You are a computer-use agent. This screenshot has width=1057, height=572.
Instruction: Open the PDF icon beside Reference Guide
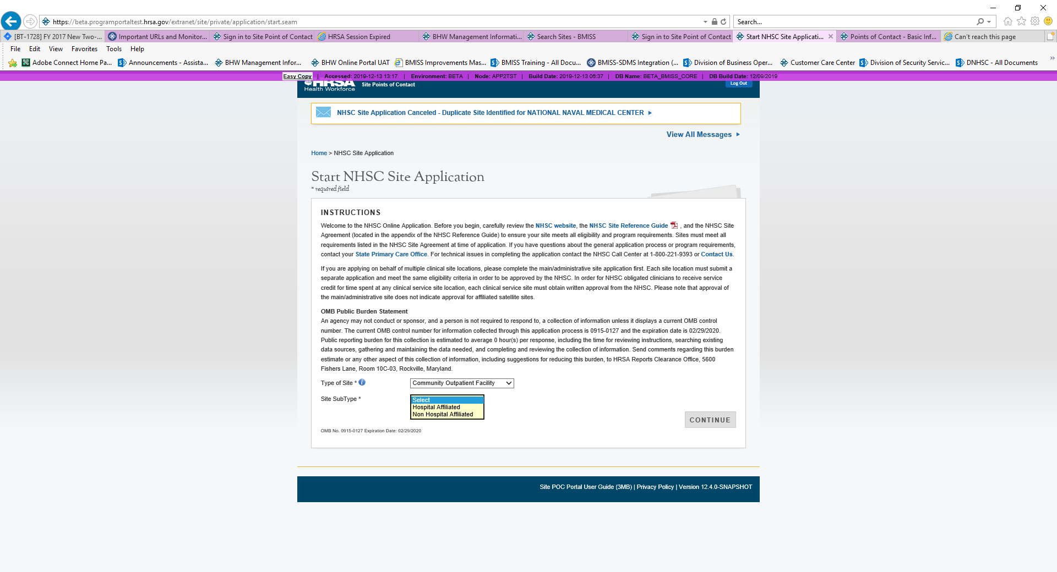(x=674, y=226)
